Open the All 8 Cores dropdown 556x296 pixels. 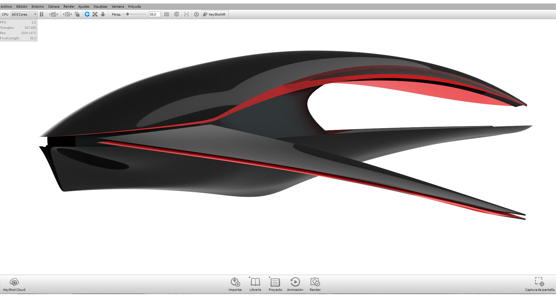[24, 14]
